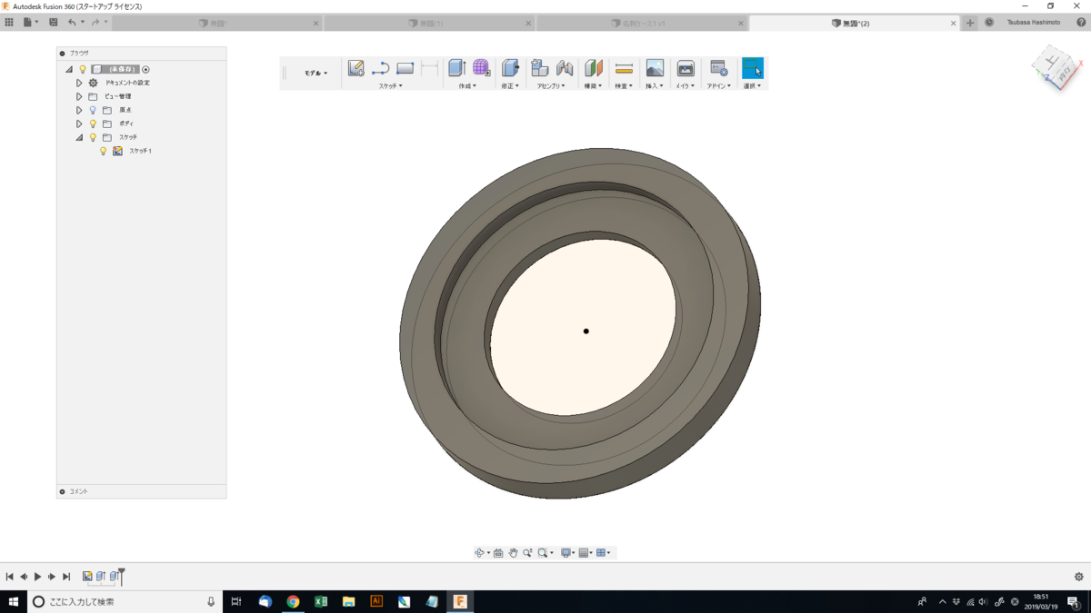
Task: Open a new design tab with plus
Action: coord(970,23)
